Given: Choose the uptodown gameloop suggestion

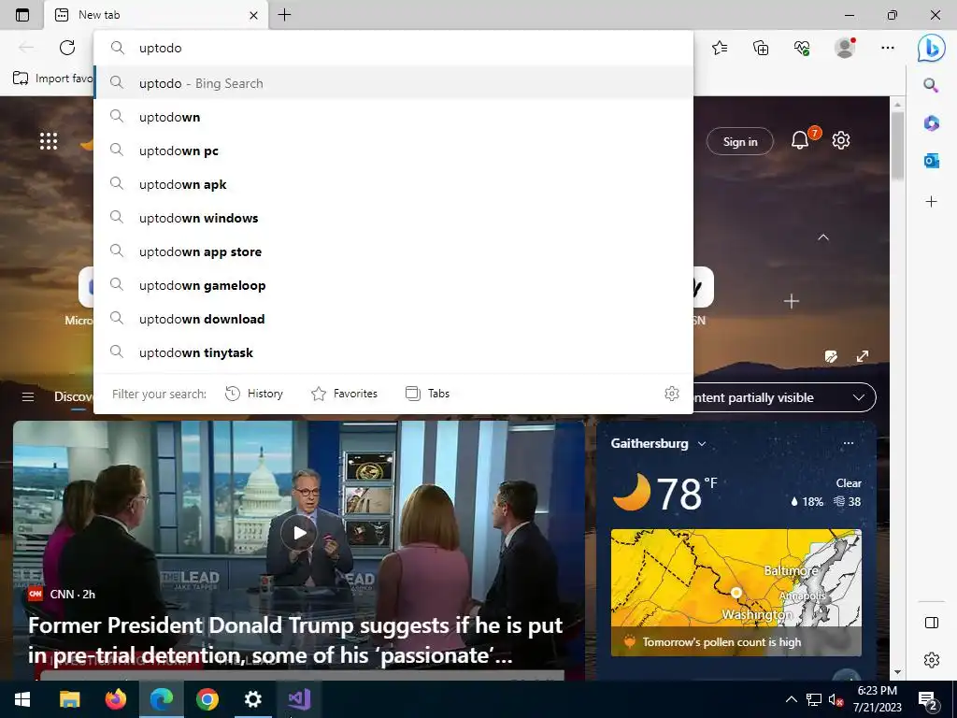Looking at the screenshot, I should (393, 284).
